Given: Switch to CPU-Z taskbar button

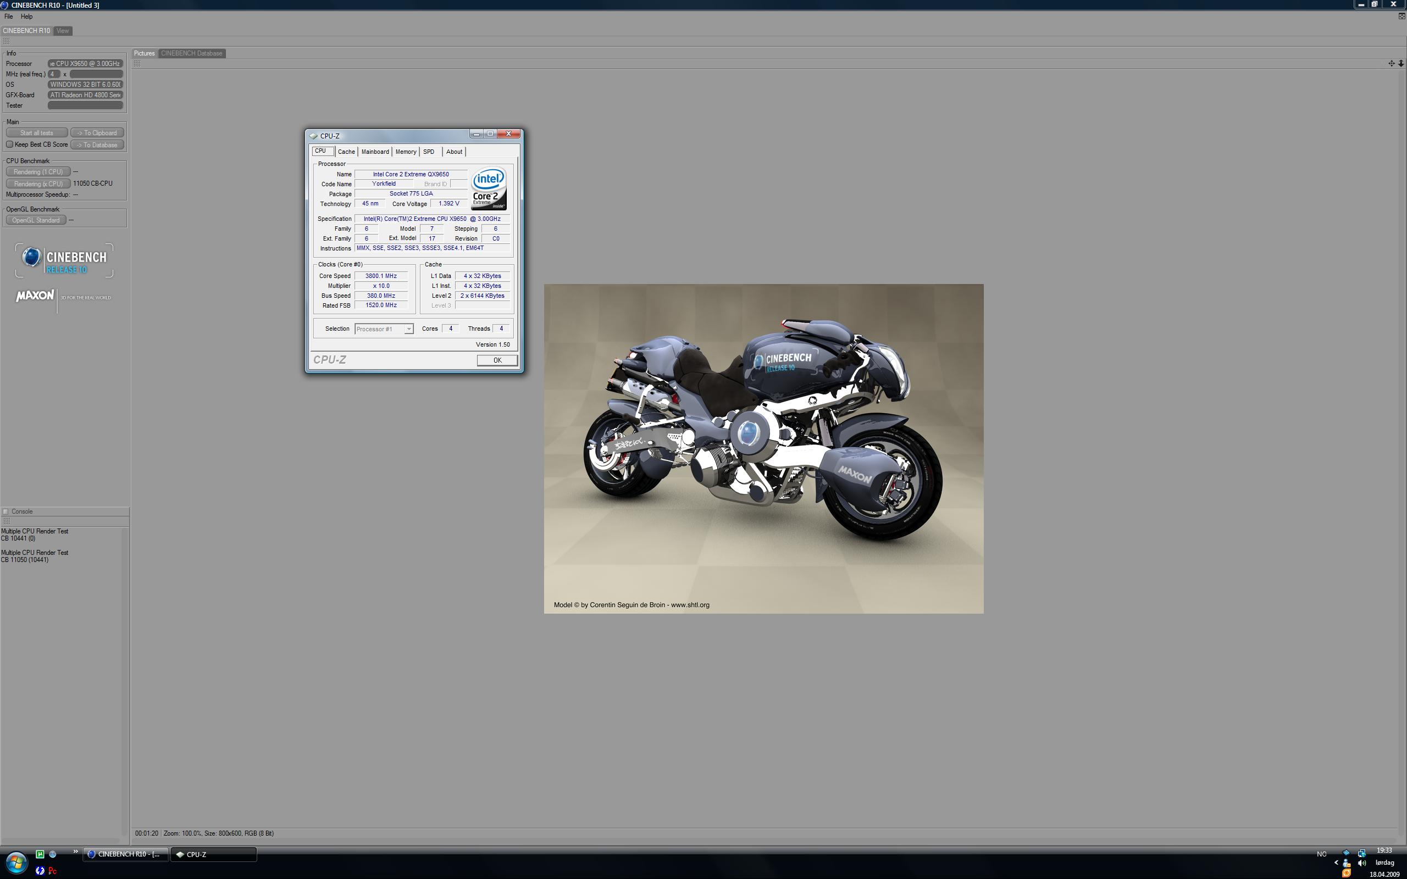Looking at the screenshot, I should (x=213, y=854).
